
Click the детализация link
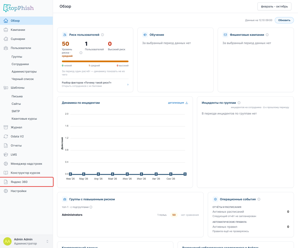176,103
